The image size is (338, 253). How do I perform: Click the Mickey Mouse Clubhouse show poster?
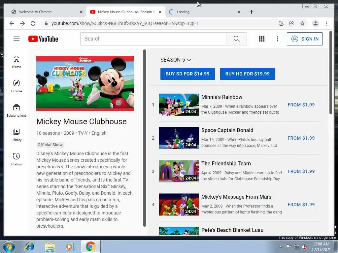[x=85, y=83]
